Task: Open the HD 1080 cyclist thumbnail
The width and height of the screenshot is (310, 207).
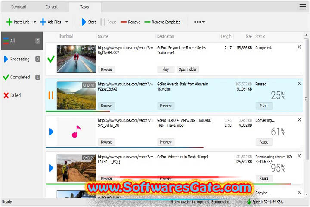Action: pyautogui.click(x=77, y=59)
